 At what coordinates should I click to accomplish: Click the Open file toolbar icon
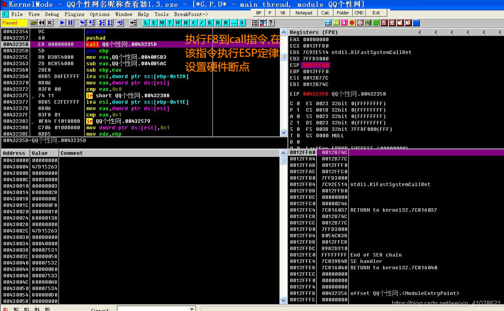click(34, 23)
